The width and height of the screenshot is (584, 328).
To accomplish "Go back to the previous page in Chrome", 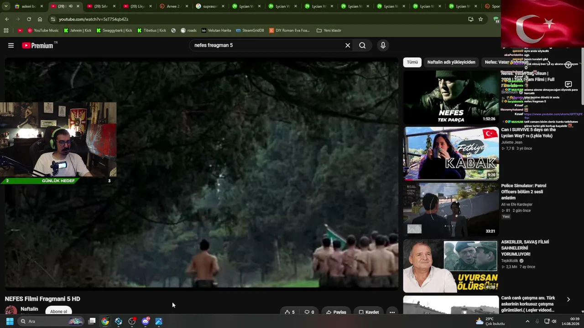I will [7, 19].
